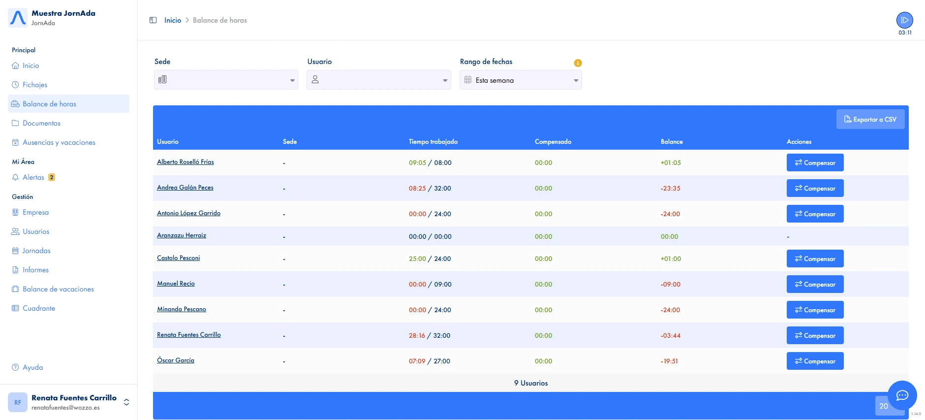Start the time tracking play button

coord(904,20)
